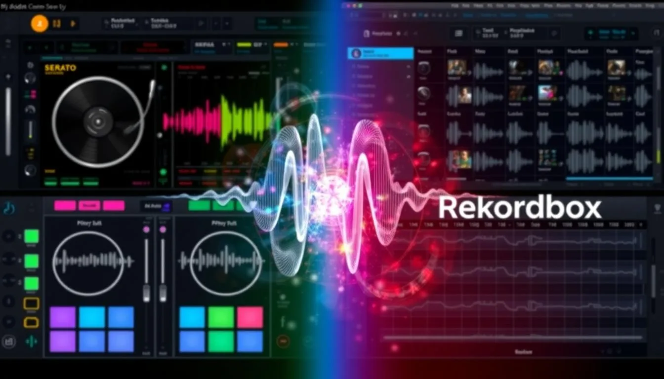The height and width of the screenshot is (379, 664).
Task: Click the round orange button in Serato toolbar
Action: 40,23
